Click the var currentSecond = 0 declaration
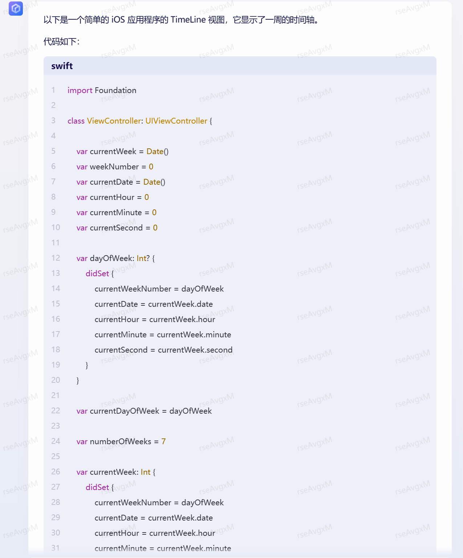 pyautogui.click(x=117, y=228)
